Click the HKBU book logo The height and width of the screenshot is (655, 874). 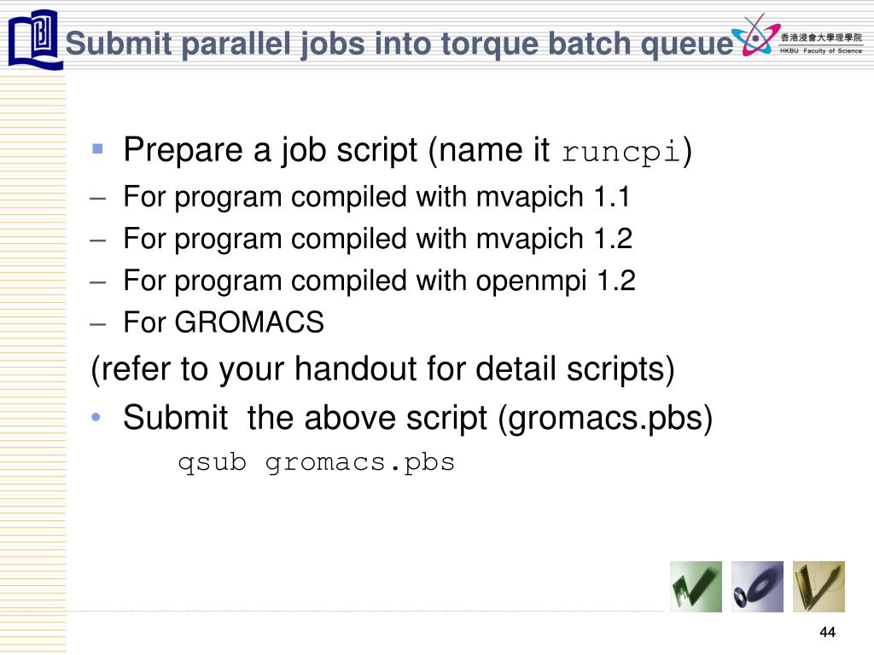35,39
